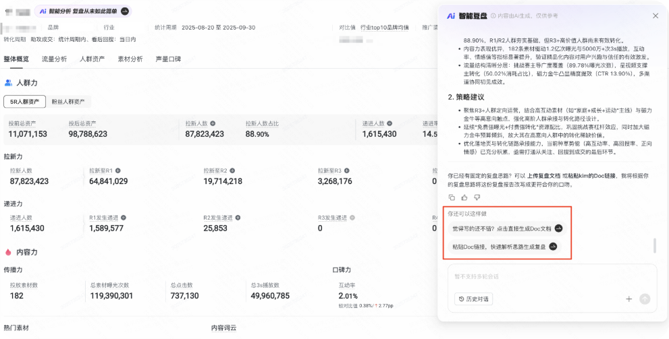The width and height of the screenshot is (669, 339).
Task: Click the 2. 策略建议 heading in the panel
Action: click(466, 97)
